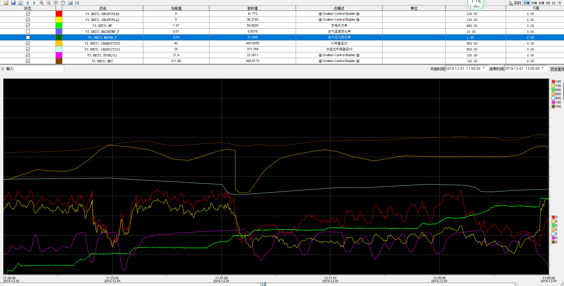Select the 7D time range
The width and height of the screenshot is (564, 286).
(559, 3)
